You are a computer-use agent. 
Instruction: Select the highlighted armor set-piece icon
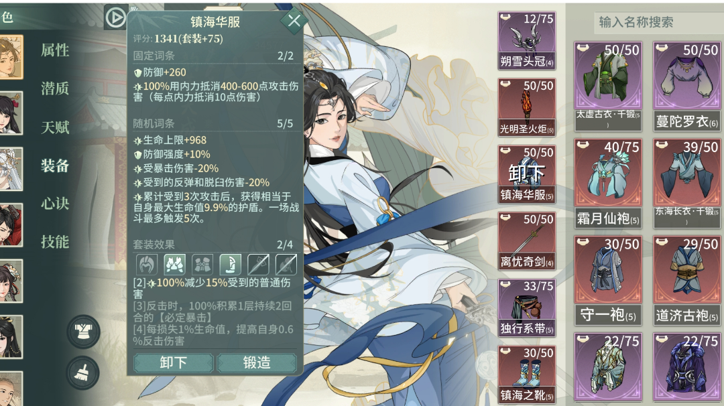click(174, 265)
